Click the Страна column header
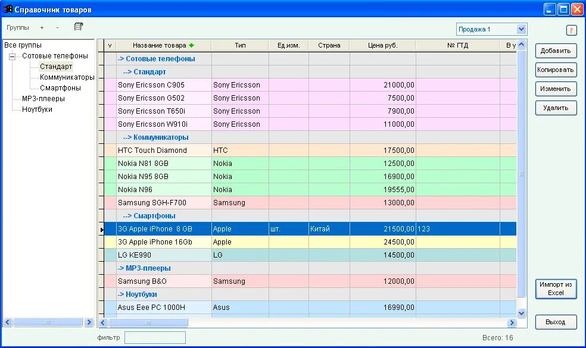 pos(329,46)
